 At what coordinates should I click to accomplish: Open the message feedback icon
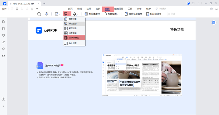(x=193, y=3)
